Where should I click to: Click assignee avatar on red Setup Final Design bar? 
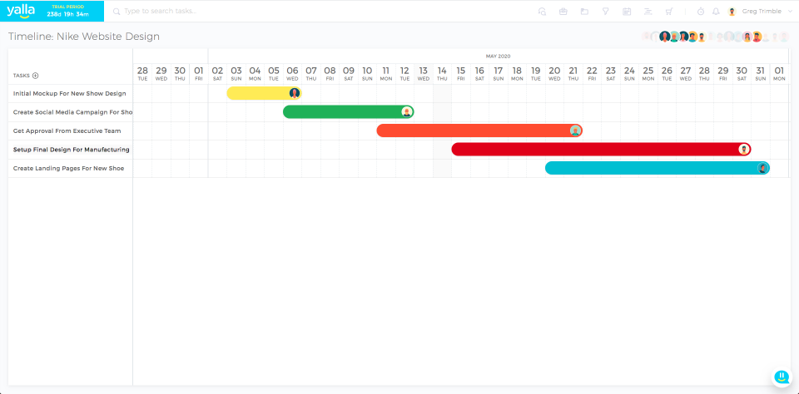tap(744, 149)
